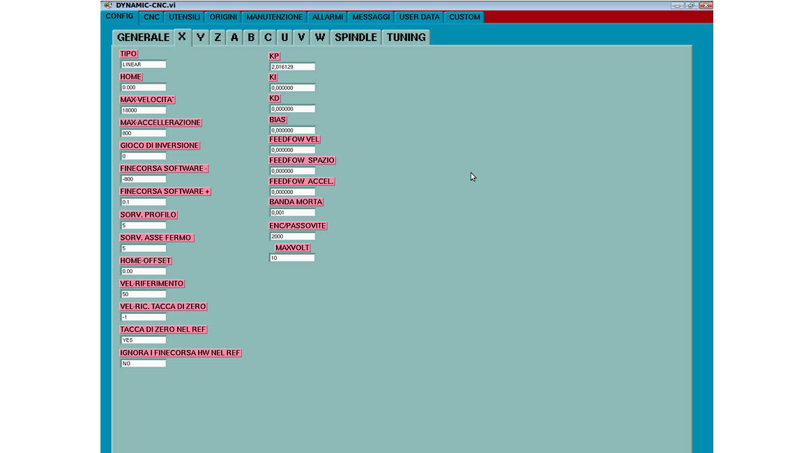
Task: Click the FEEDFOW SPAZIO label
Action: [302, 160]
